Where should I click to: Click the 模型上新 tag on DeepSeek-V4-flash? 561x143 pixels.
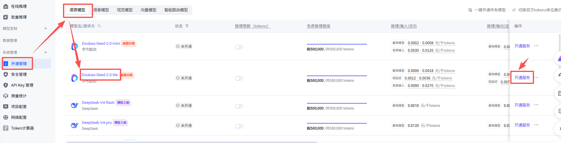pos(123,103)
